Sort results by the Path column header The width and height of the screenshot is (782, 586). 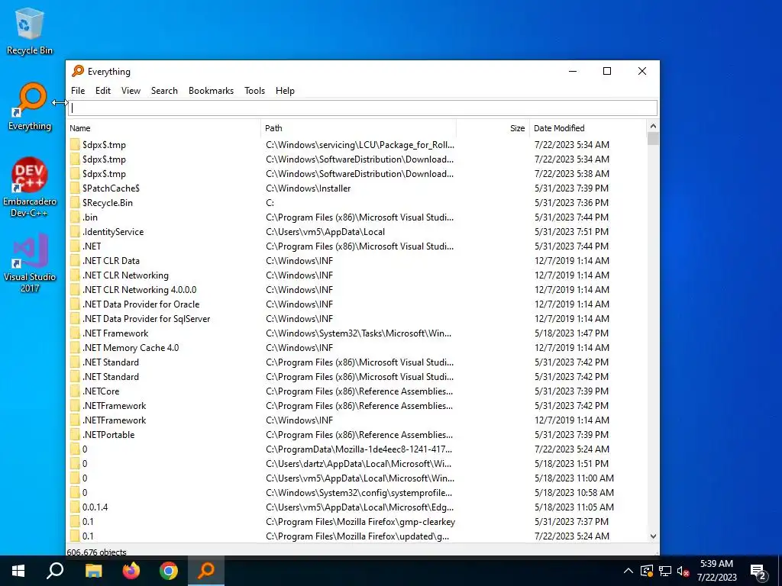point(358,128)
